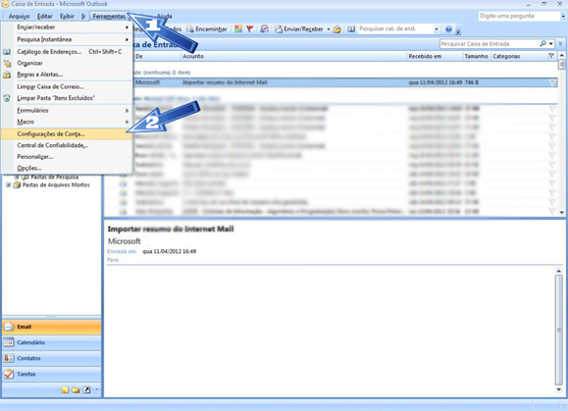This screenshot has width=568, height=411.
Task: Click the flag status column header icon
Action: coord(551,56)
